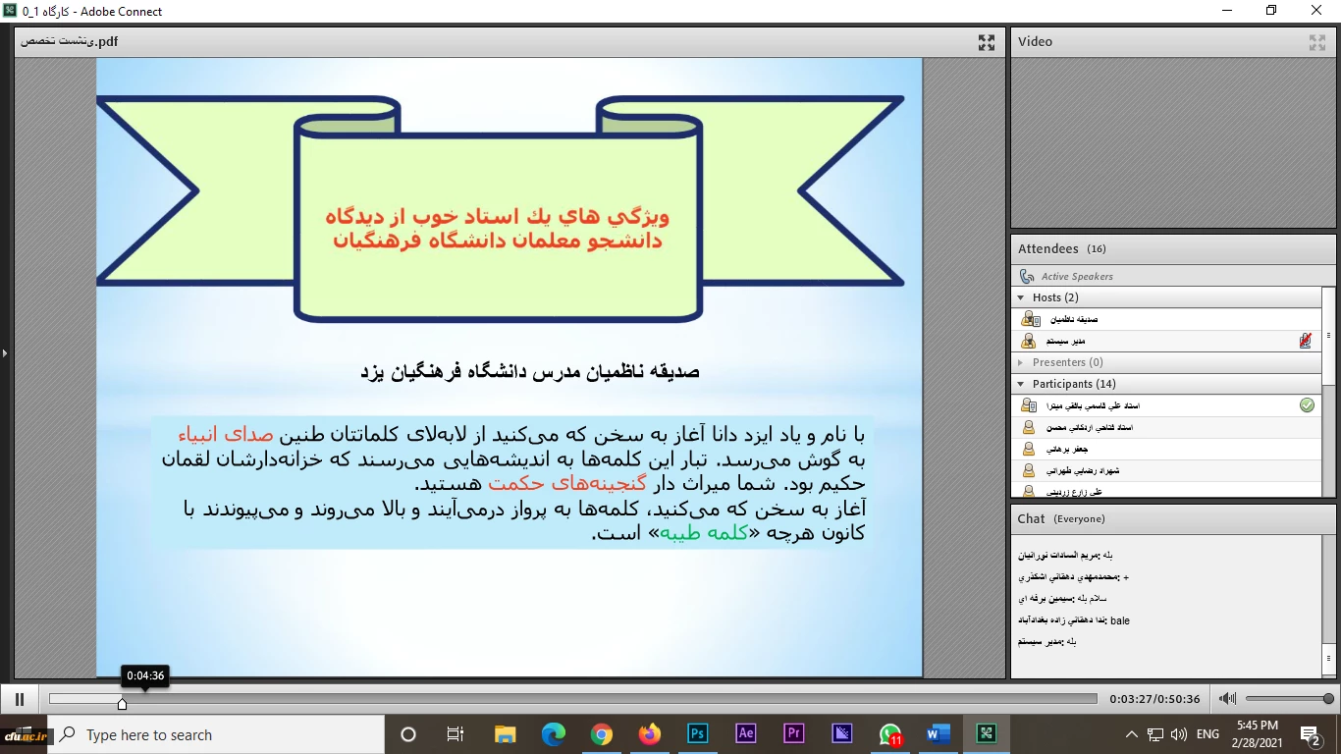Click the volume slider handle
Viewport: 1341px width, 754px height.
pyautogui.click(x=1328, y=699)
